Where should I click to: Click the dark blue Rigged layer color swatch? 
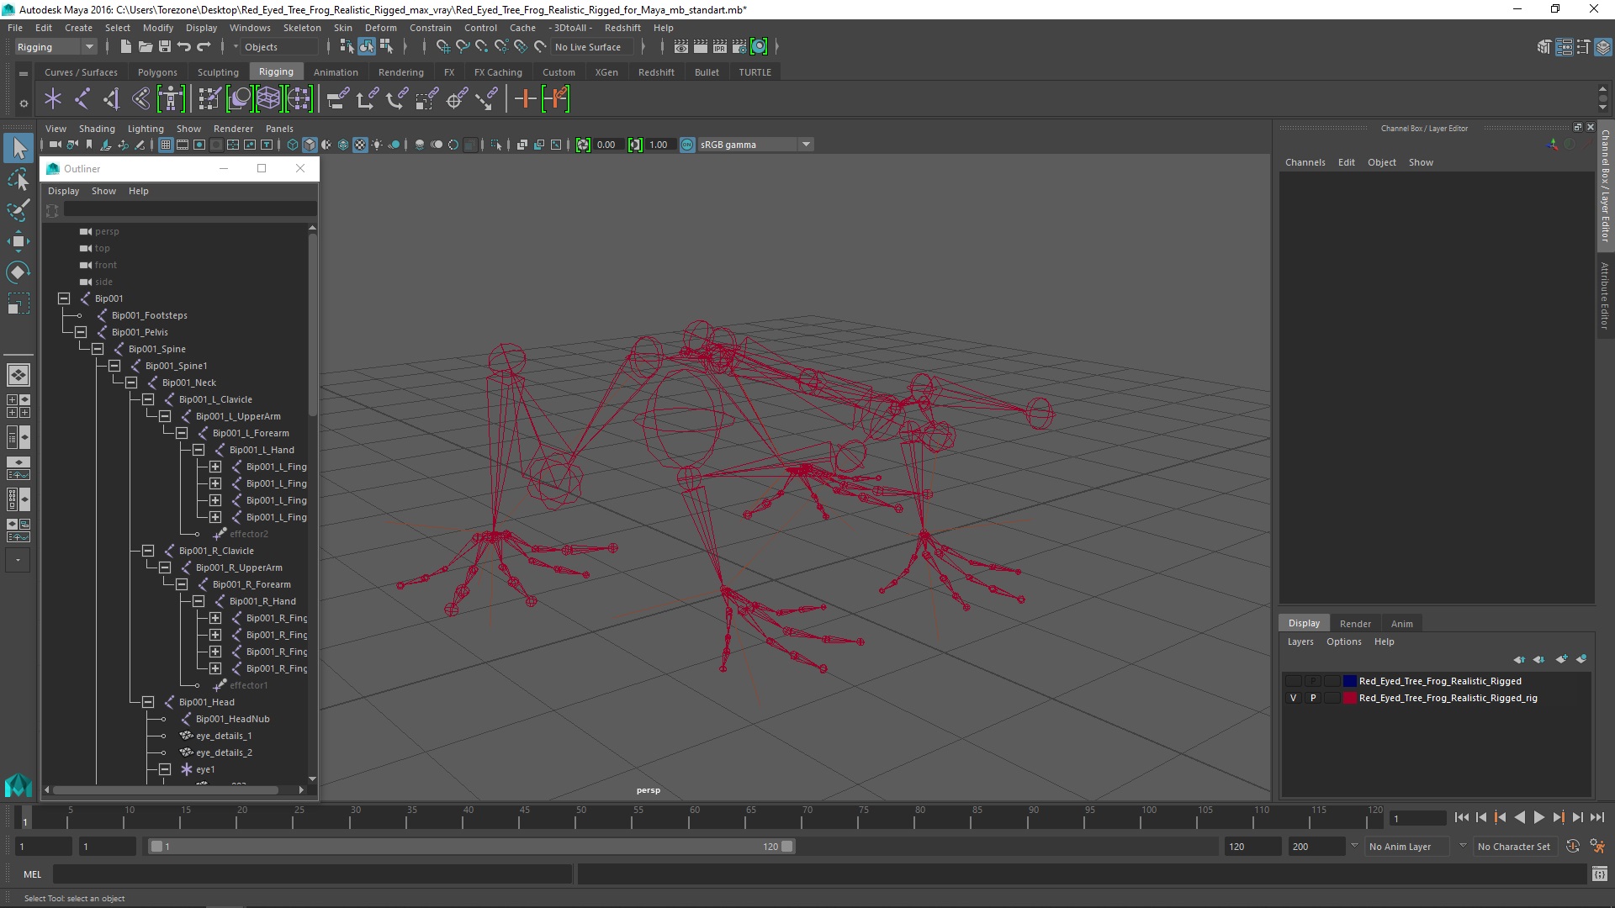point(1350,681)
